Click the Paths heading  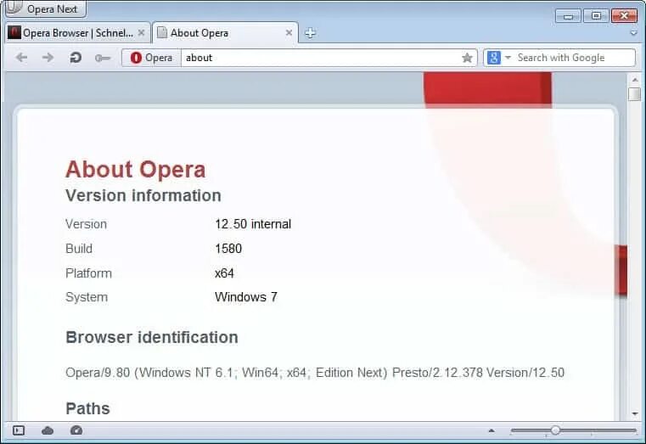pyautogui.click(x=87, y=408)
